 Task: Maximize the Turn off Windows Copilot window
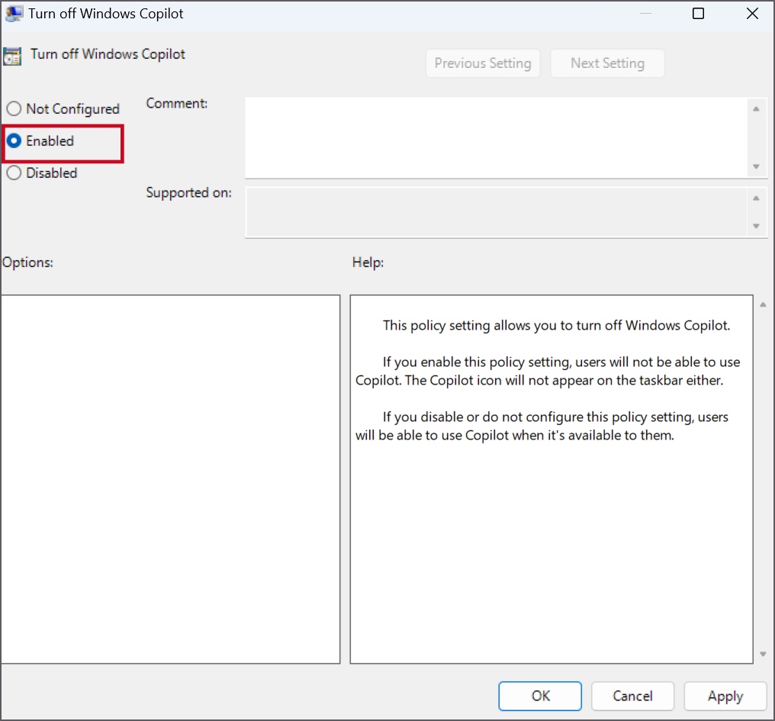698,14
